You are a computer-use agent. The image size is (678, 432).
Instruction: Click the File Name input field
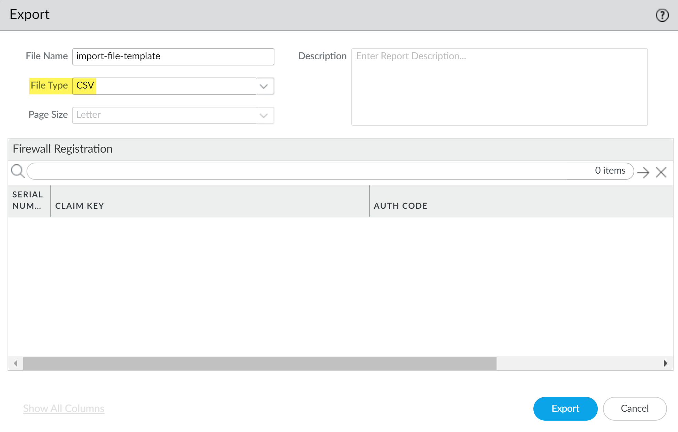coord(173,56)
